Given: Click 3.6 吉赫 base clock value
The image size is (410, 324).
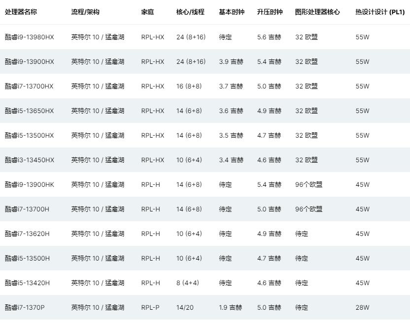Looking at the screenshot, I should click(x=231, y=111).
